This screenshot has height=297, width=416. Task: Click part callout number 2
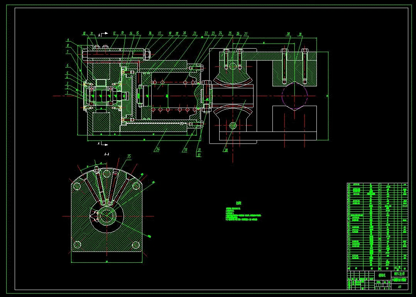pyautogui.click(x=68, y=88)
